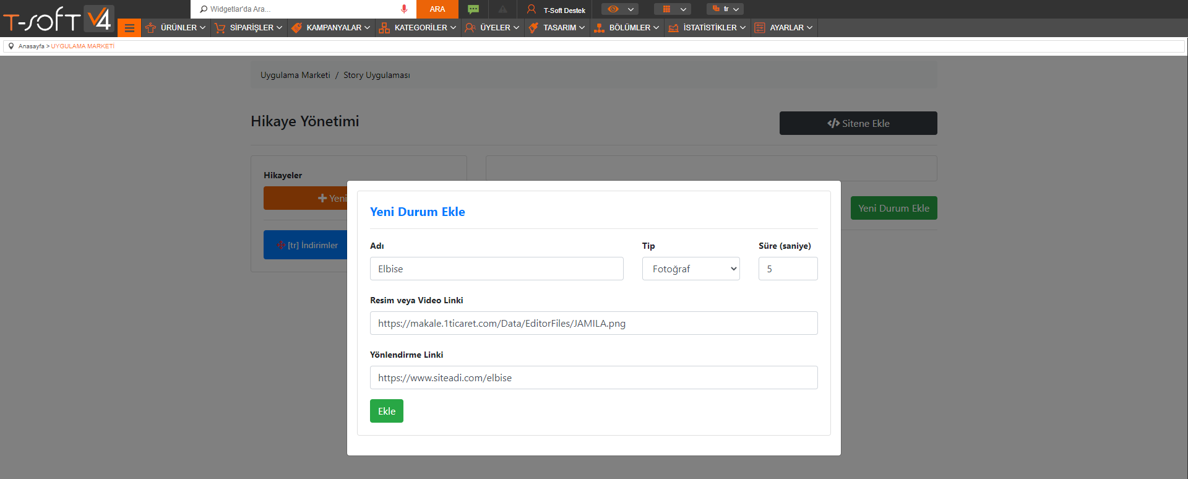
Task: Click the green Ekle button
Action: [x=387, y=411]
